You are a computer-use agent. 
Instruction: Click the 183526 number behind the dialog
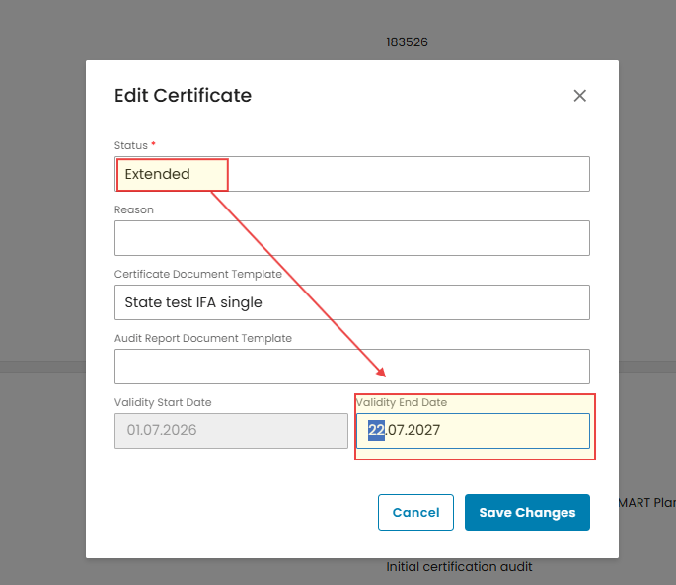[407, 42]
